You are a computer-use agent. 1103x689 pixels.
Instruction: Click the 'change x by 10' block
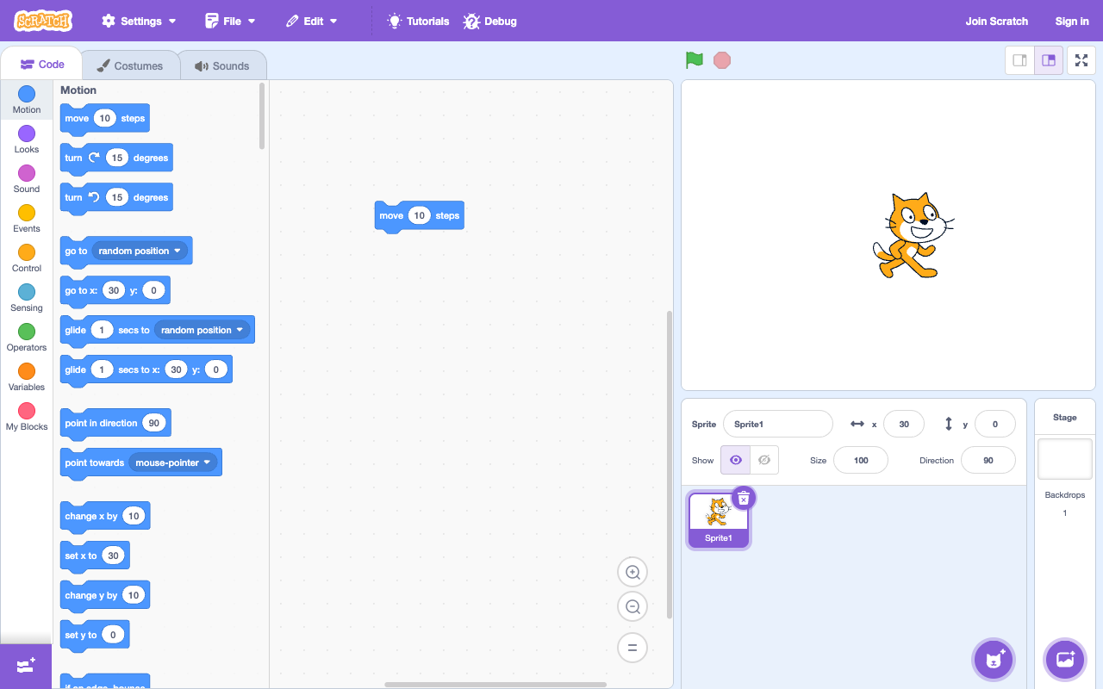point(105,517)
